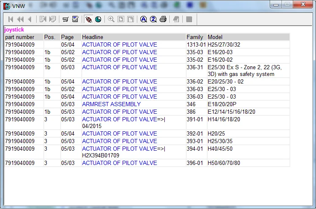Open ACTUATOR OF PILOT VALVE for H20/25
The height and width of the screenshot is (209, 316).
[120, 133]
